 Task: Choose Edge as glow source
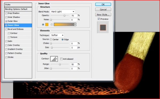[x=62, y=39]
